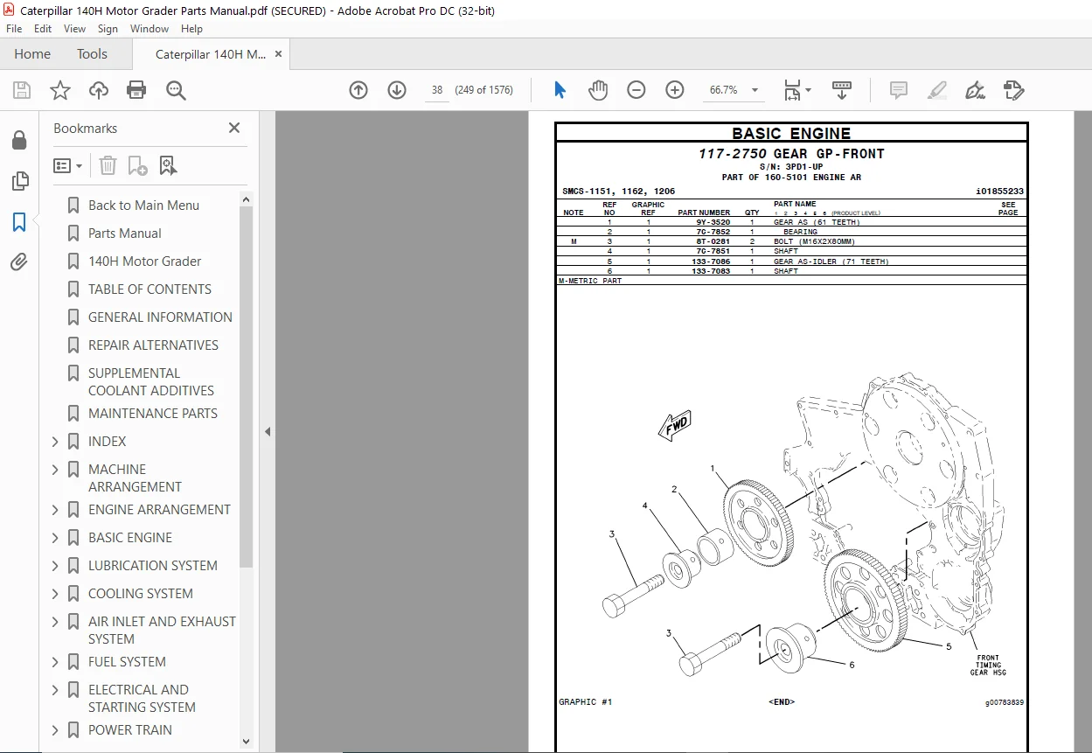The width and height of the screenshot is (1092, 753).
Task: Switch to the Tools tab
Action: 92,54
